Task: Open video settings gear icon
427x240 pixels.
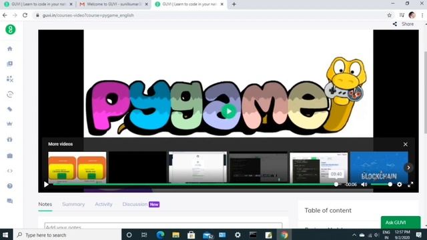Action: point(399,185)
